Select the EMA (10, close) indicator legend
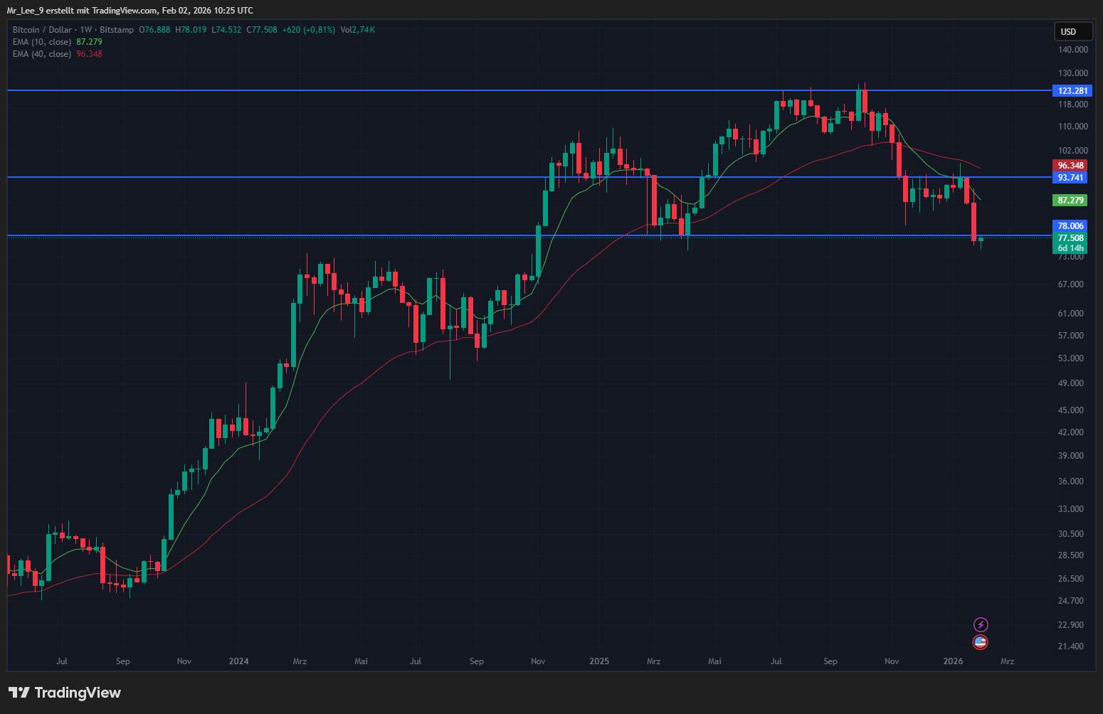1103x714 pixels. click(x=42, y=42)
